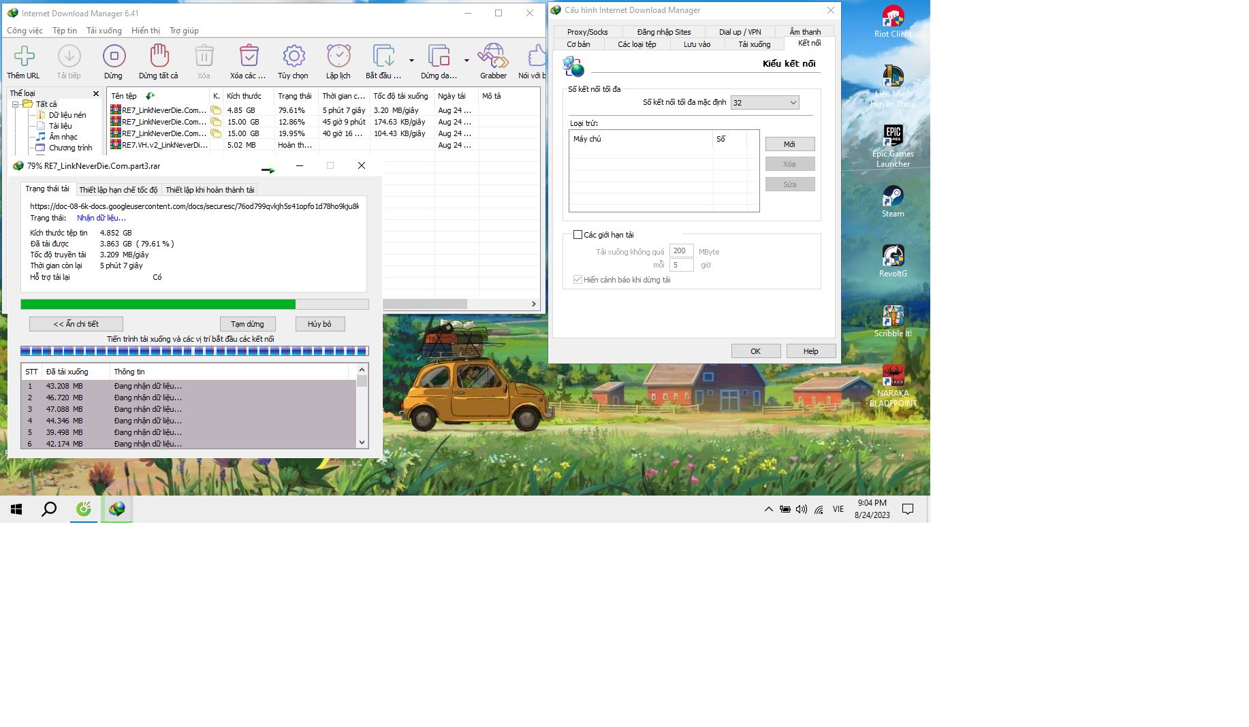Click the Tải xuống không quá input field
Screen dimensions: 1249x727
(681, 251)
